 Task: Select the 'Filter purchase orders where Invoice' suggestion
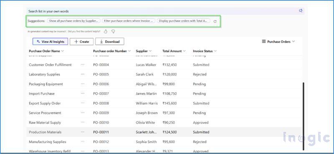pyautogui.click(x=129, y=21)
